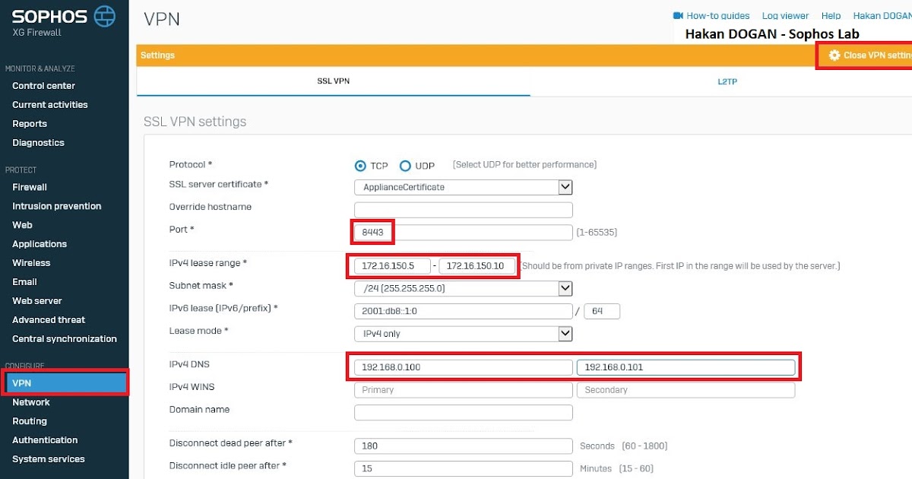Open Network configuration in sidebar

tap(31, 402)
